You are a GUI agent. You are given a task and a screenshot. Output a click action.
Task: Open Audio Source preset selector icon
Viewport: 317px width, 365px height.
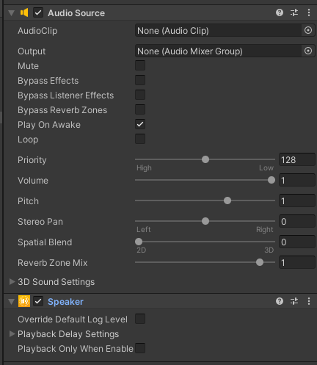pos(294,12)
